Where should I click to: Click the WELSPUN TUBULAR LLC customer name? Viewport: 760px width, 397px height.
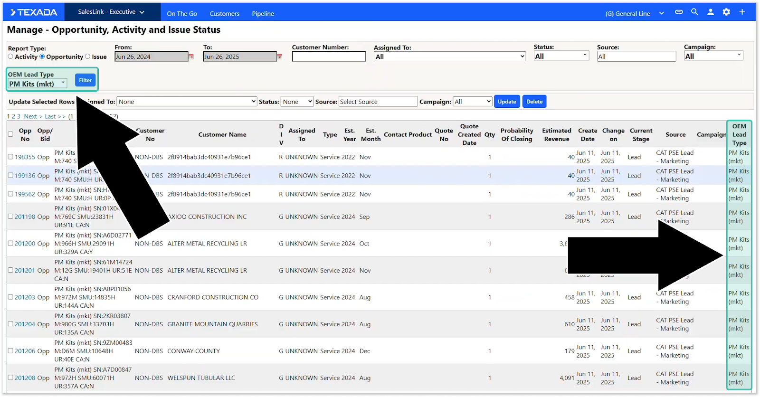point(201,378)
